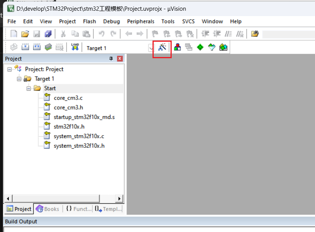Open the Edit menu
The image size is (315, 232).
(28, 21)
